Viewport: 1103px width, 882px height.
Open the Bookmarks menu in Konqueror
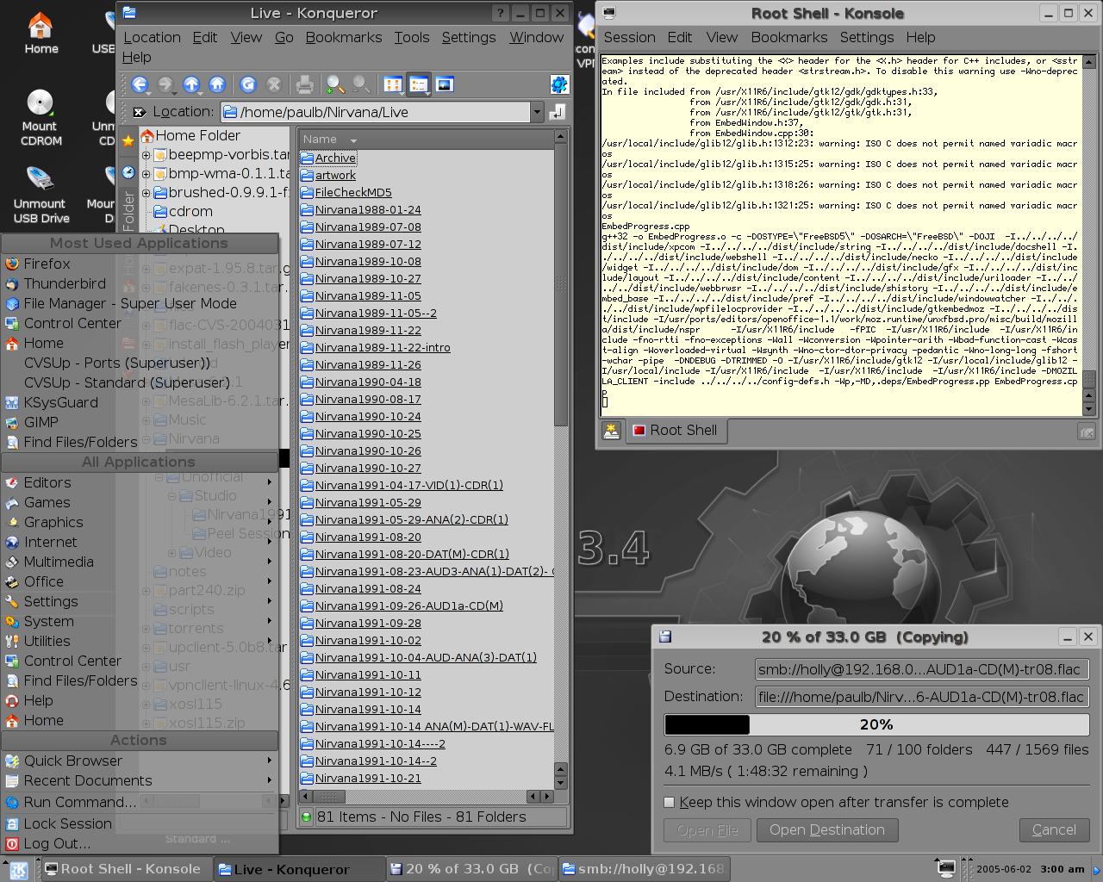pyautogui.click(x=343, y=37)
